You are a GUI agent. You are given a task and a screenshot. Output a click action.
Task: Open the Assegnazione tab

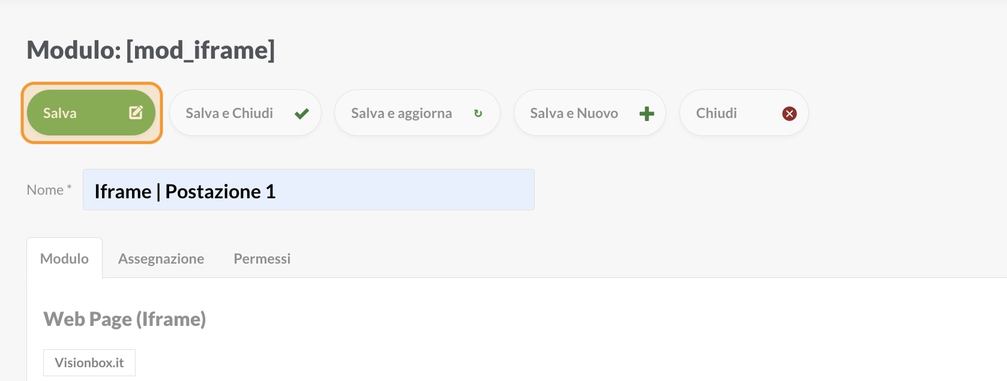pyautogui.click(x=161, y=258)
